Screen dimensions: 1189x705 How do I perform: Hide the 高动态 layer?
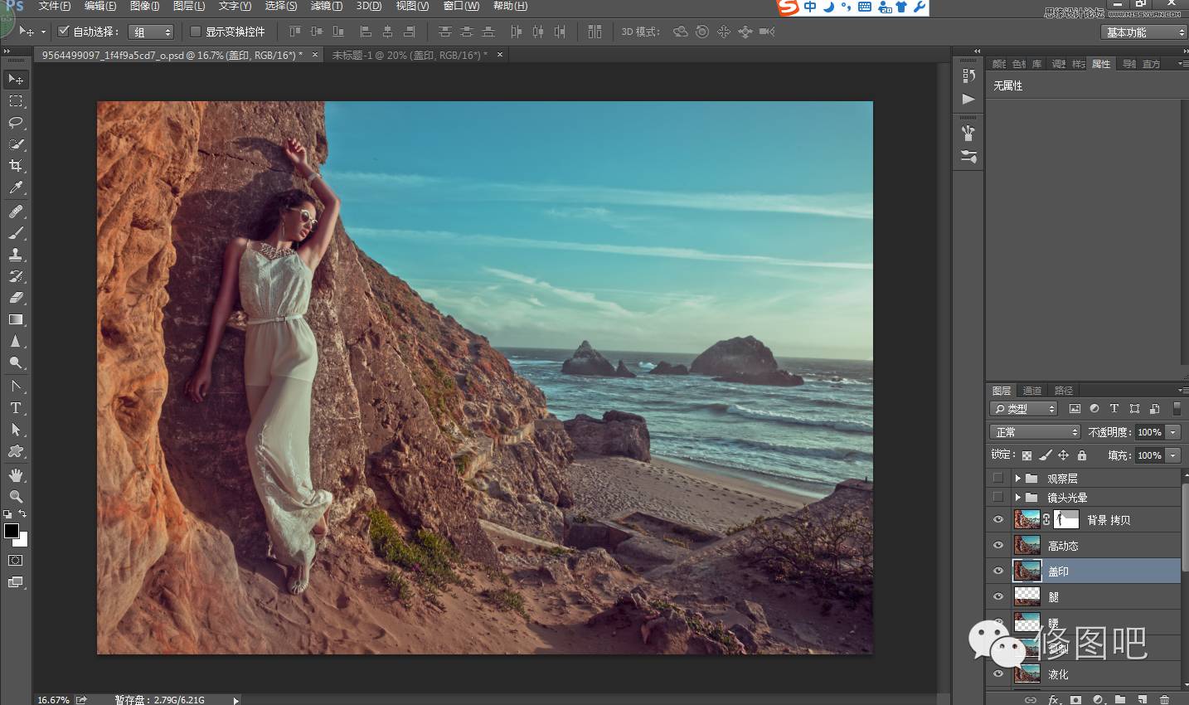pos(997,546)
